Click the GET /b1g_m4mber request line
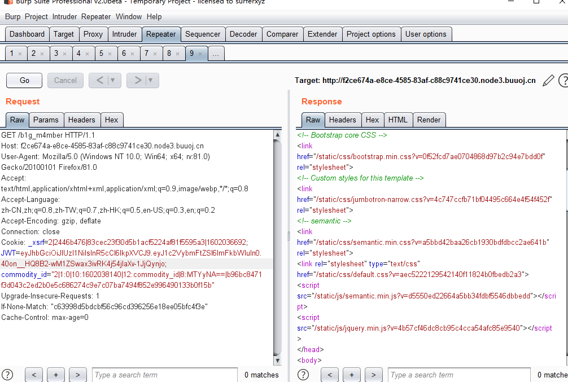 (48, 135)
